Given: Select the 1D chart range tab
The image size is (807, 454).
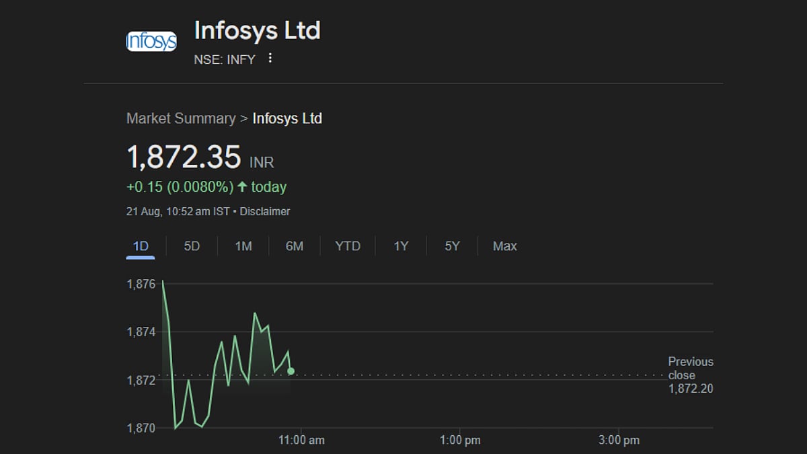Looking at the screenshot, I should (x=141, y=246).
